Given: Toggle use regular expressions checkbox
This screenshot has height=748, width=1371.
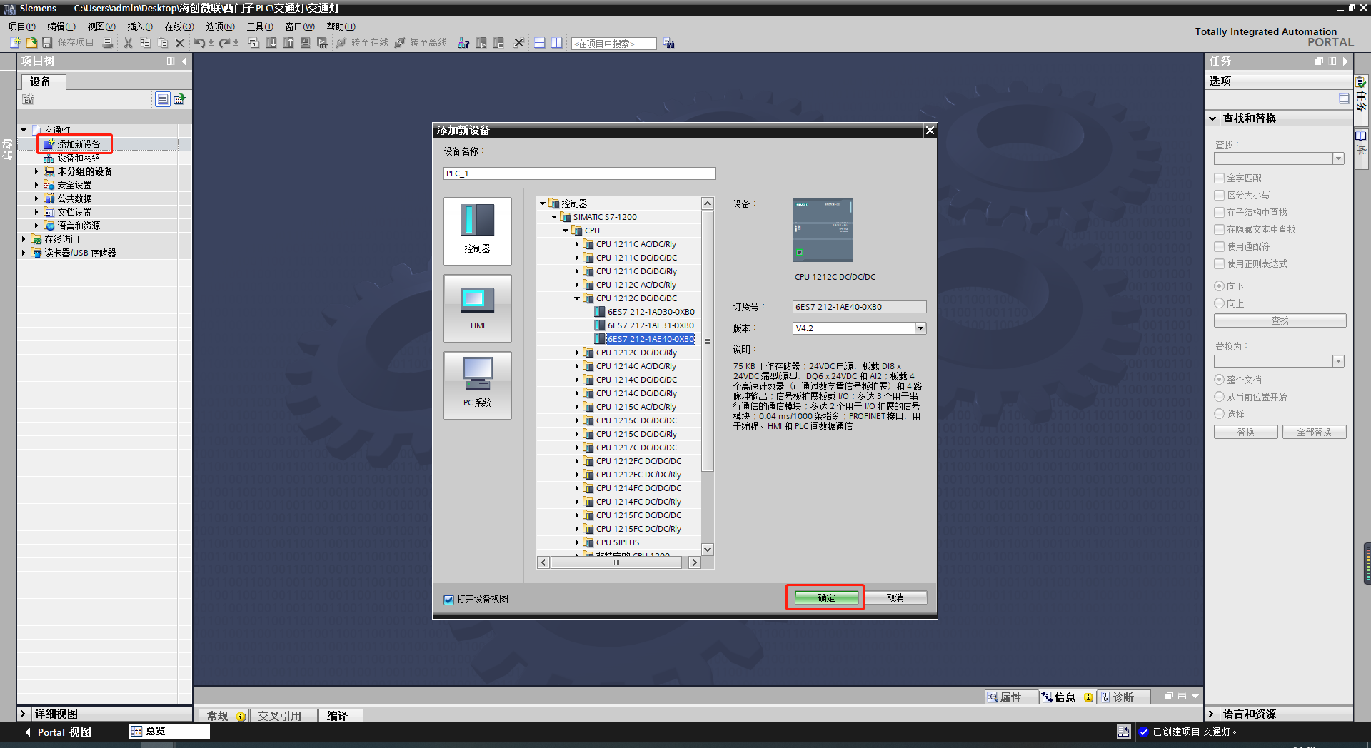Looking at the screenshot, I should pos(1220,263).
